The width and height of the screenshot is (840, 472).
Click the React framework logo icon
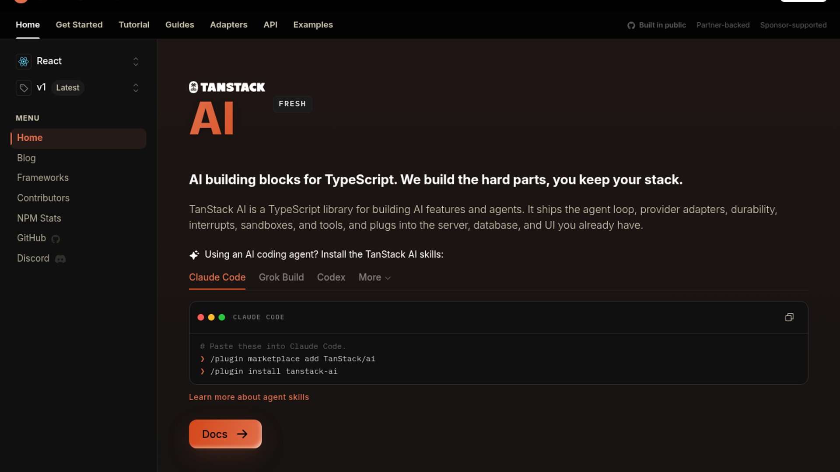point(24,61)
